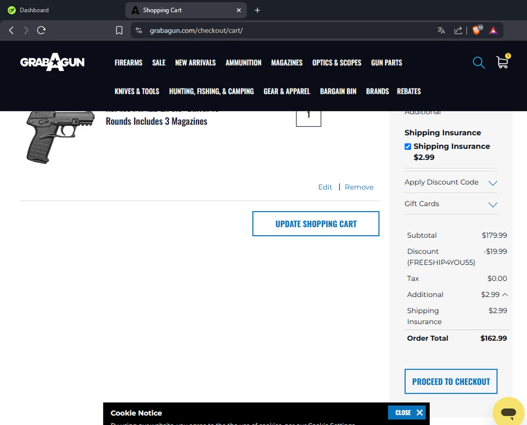Click Update Shopping Cart button
The height and width of the screenshot is (425, 527).
(x=316, y=224)
